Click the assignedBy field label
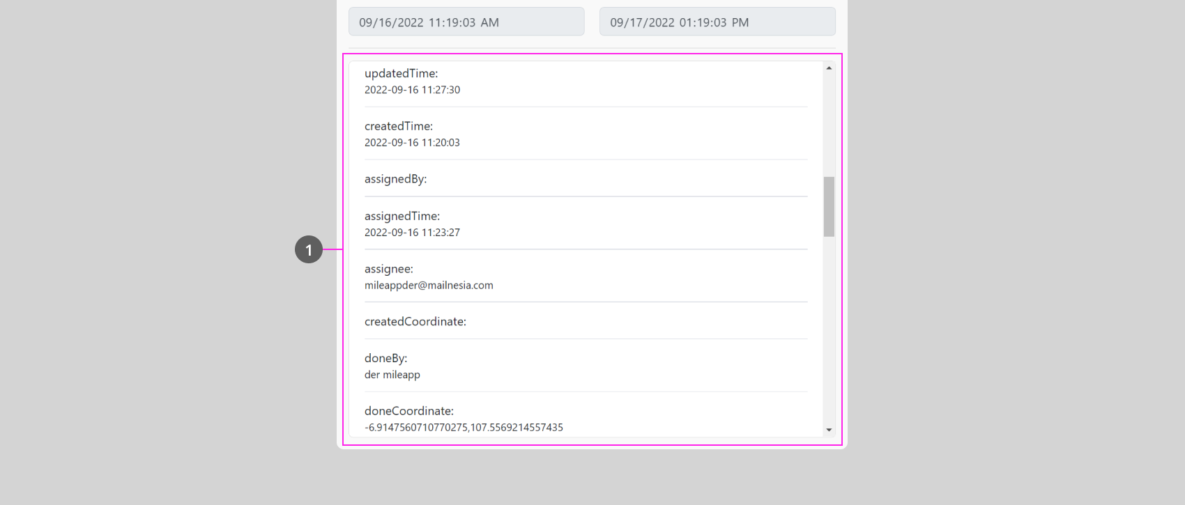Screen dimensions: 1185x505 pos(395,179)
